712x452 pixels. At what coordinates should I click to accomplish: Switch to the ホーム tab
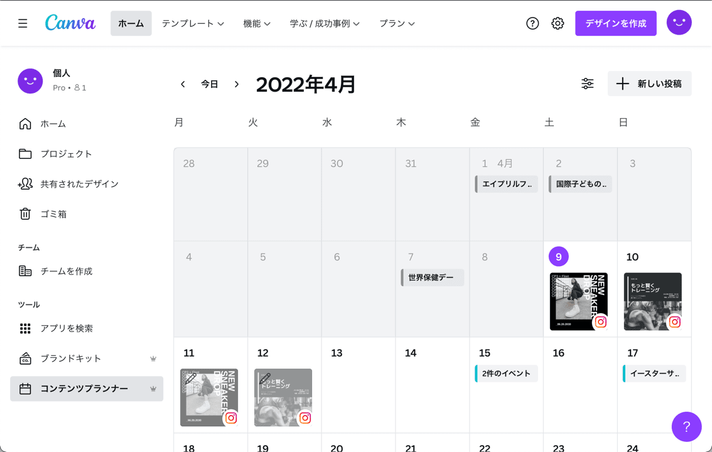coord(131,23)
